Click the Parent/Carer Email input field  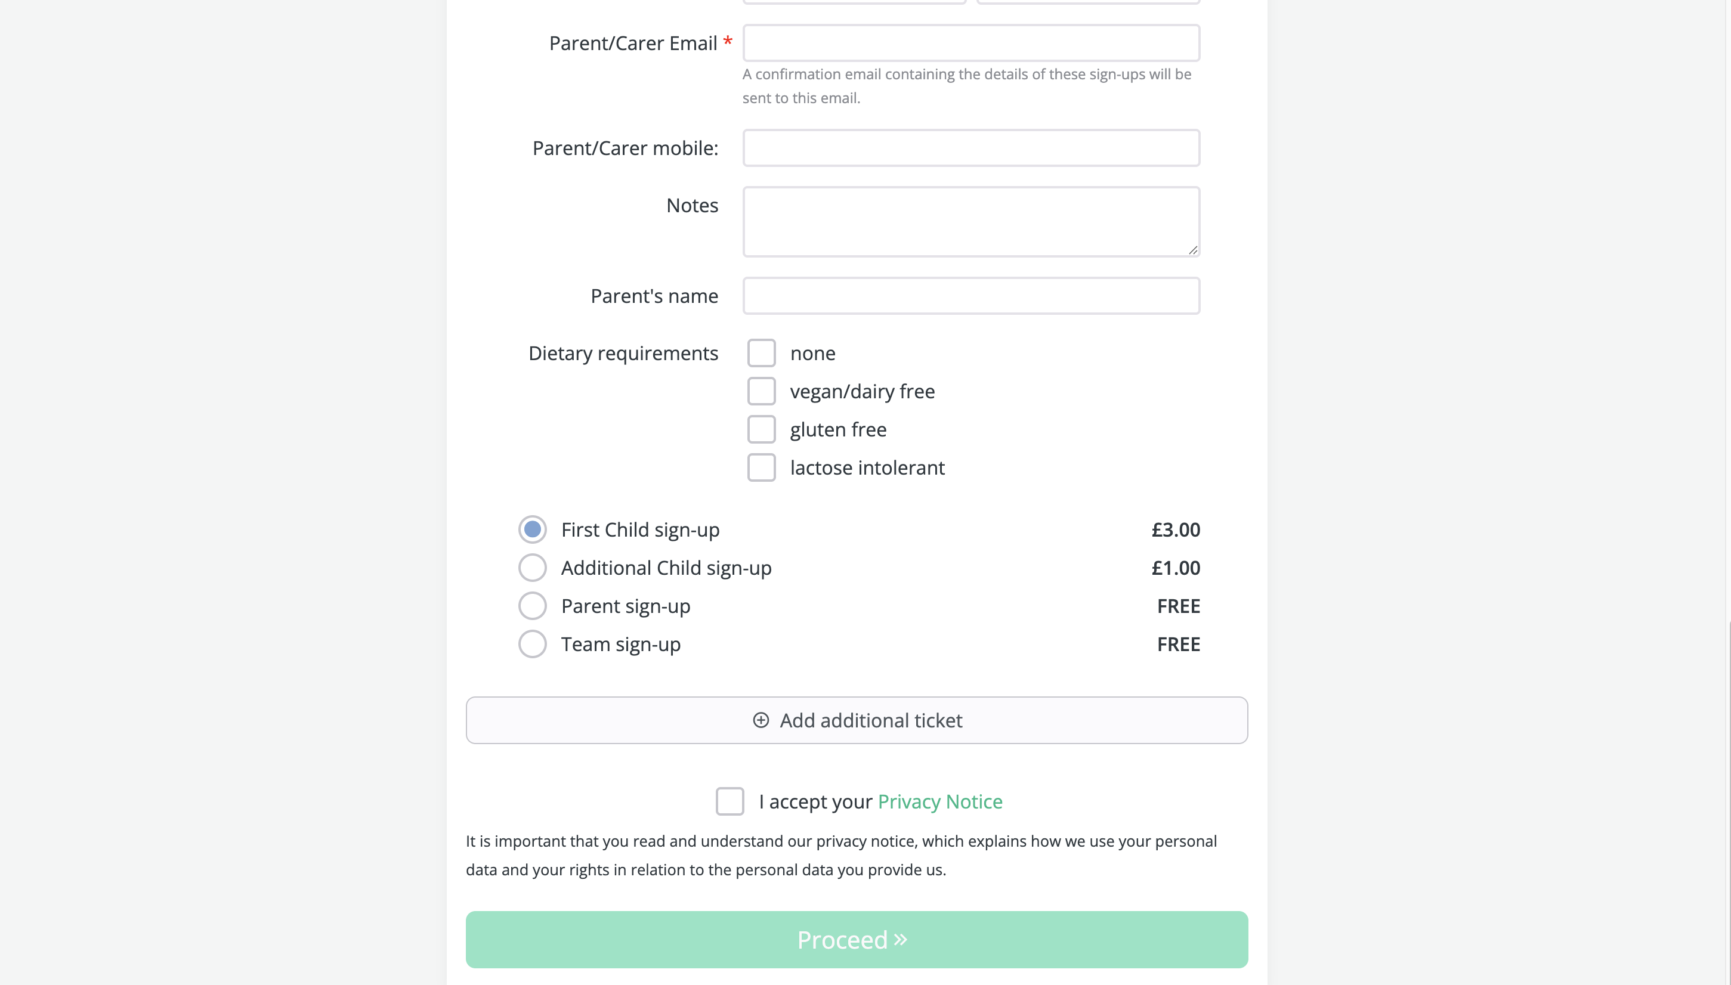pos(971,42)
